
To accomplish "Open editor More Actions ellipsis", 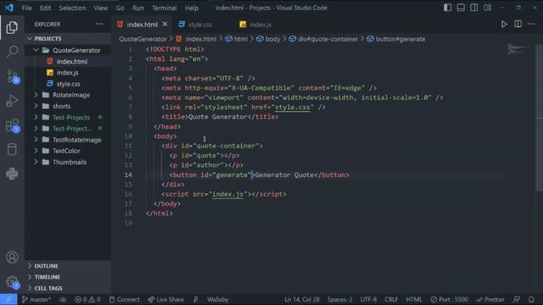I will [x=531, y=24].
